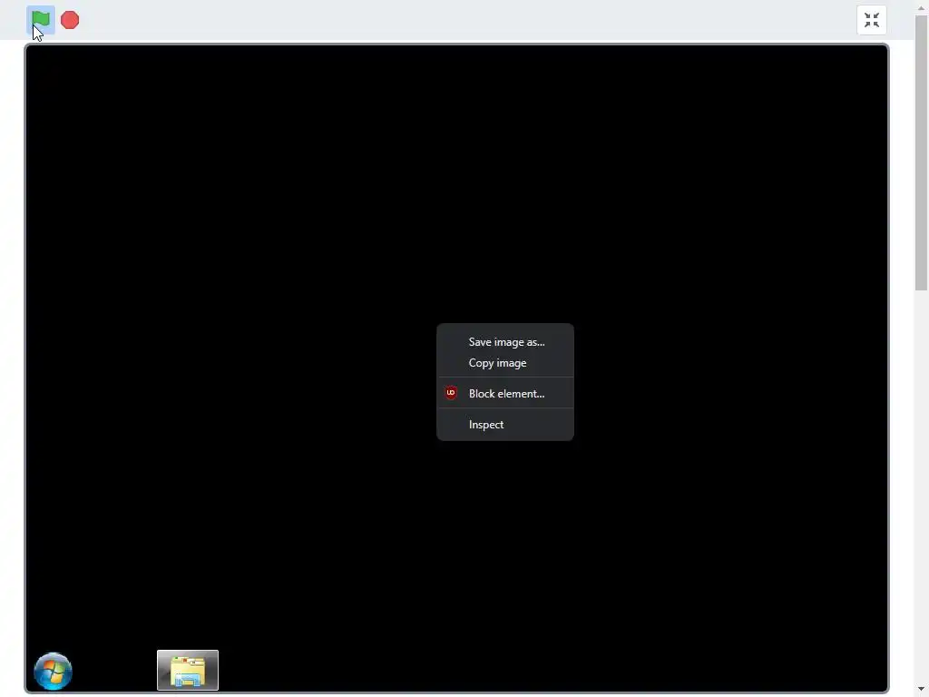The width and height of the screenshot is (929, 697).
Task: Open the Windows Start orb
Action: [x=54, y=671]
